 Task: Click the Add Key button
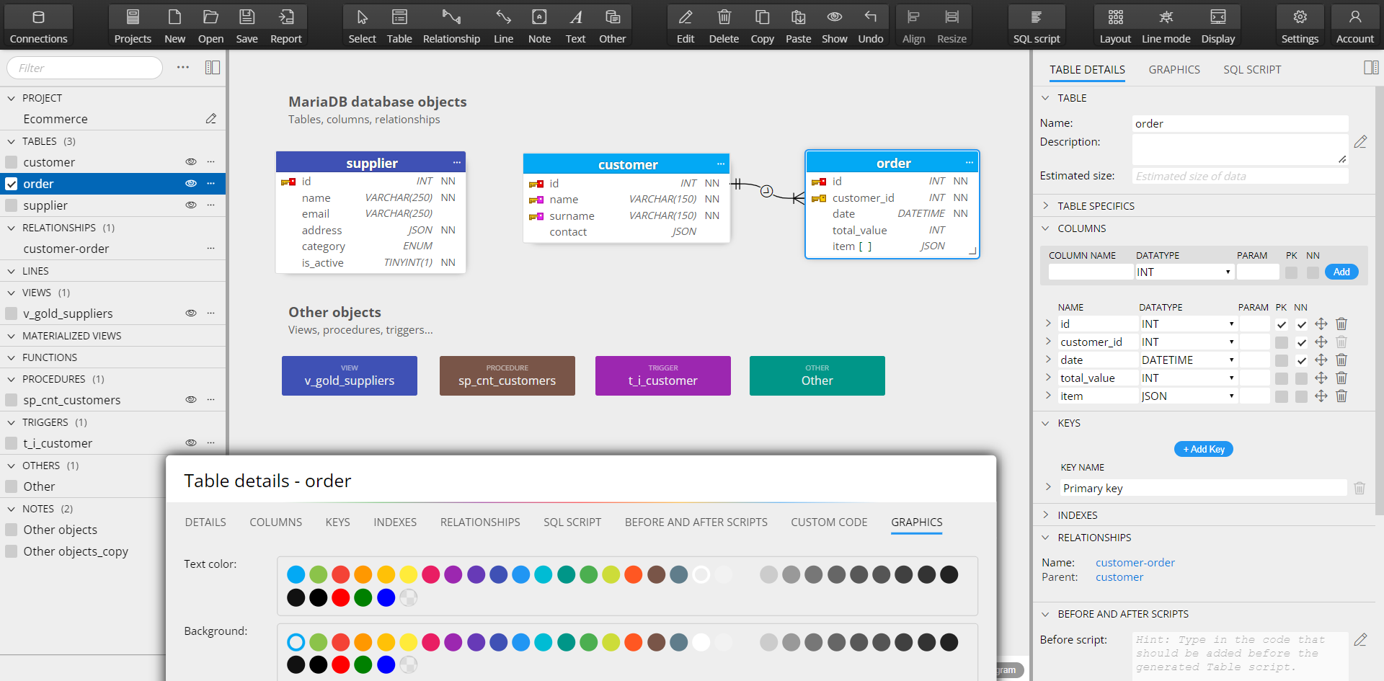(x=1204, y=449)
